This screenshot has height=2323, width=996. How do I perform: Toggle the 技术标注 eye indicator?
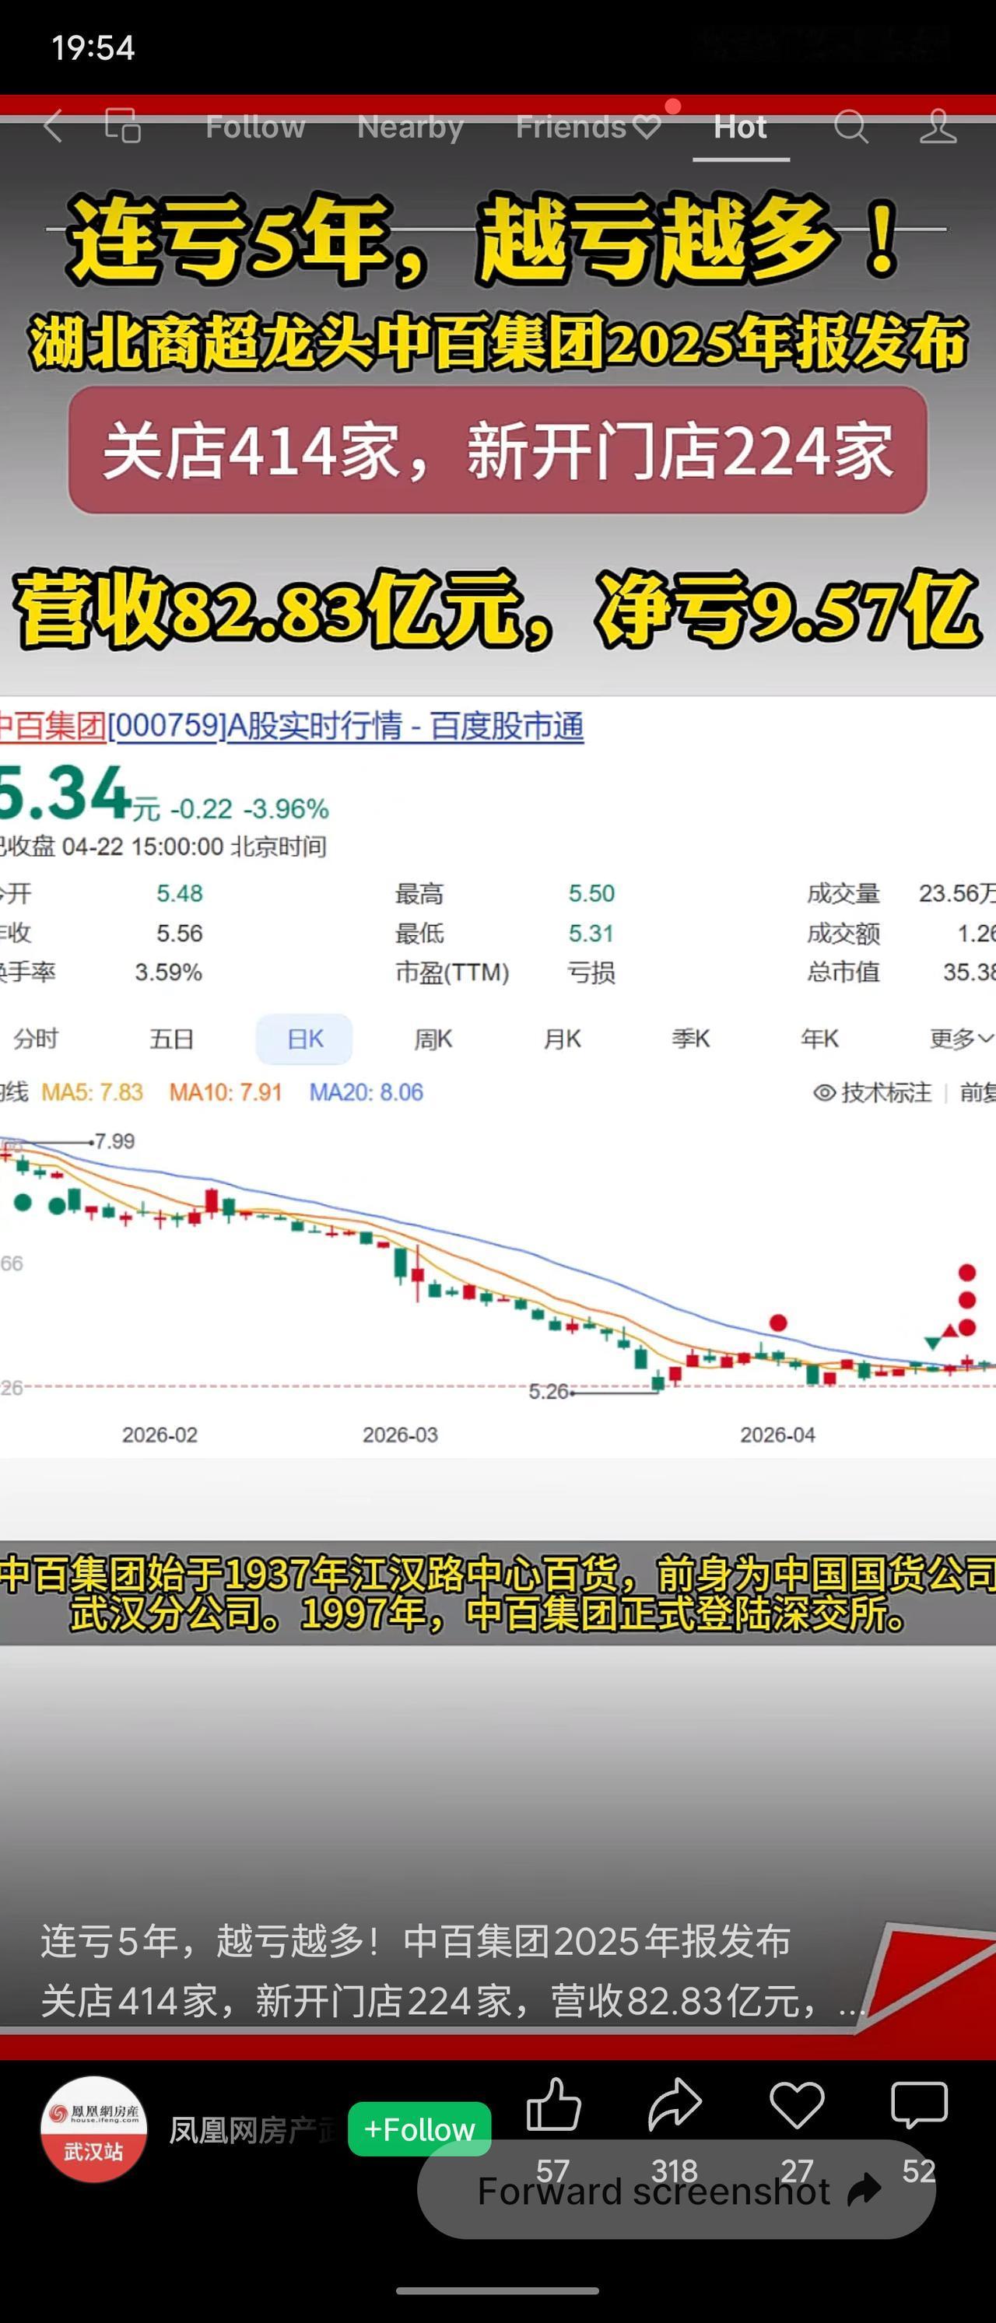(x=872, y=1093)
